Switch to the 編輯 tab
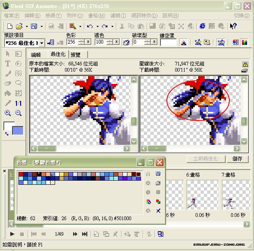 coord(36,54)
